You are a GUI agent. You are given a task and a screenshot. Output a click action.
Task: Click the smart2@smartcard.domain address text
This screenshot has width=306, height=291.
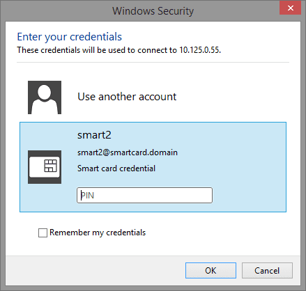coord(128,152)
